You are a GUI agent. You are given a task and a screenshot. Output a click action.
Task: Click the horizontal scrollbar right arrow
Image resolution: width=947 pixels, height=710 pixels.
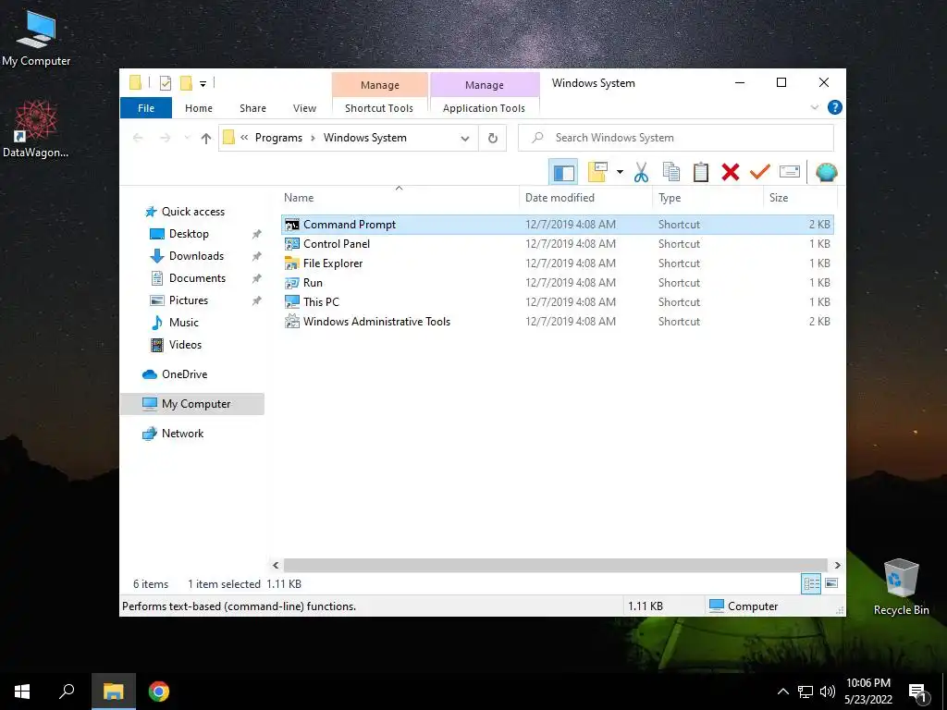(837, 565)
